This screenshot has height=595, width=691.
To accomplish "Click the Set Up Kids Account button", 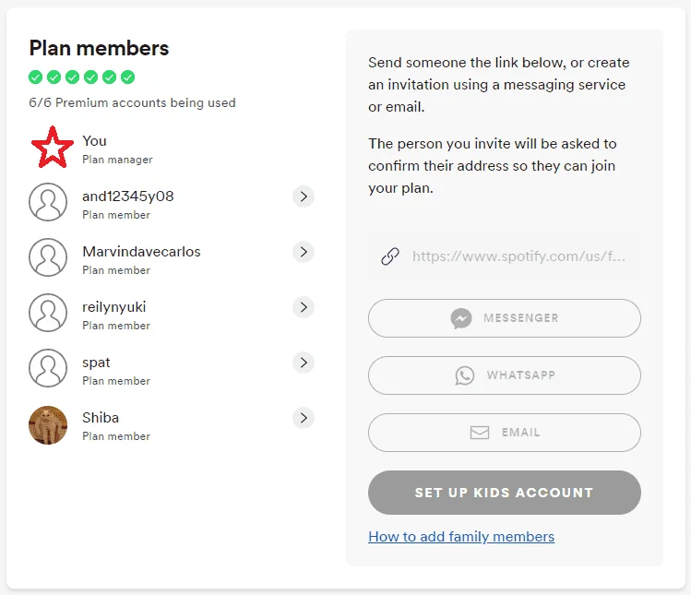I will click(x=505, y=493).
